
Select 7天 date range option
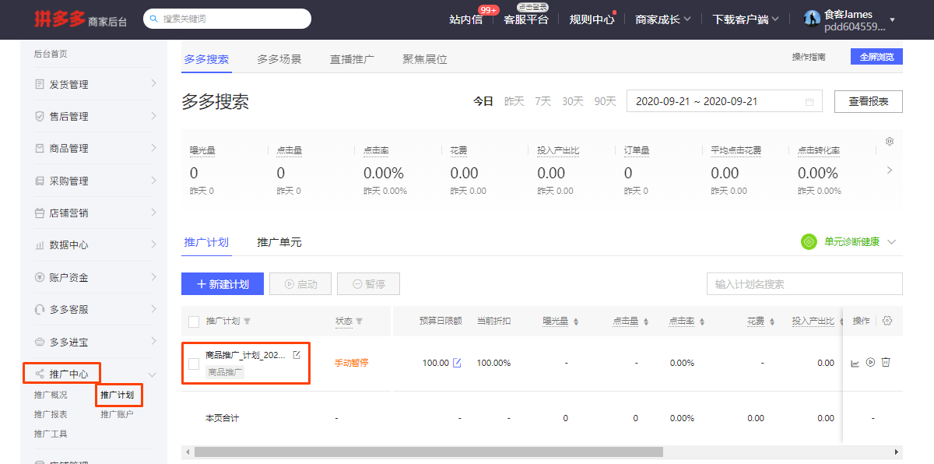pyautogui.click(x=543, y=101)
